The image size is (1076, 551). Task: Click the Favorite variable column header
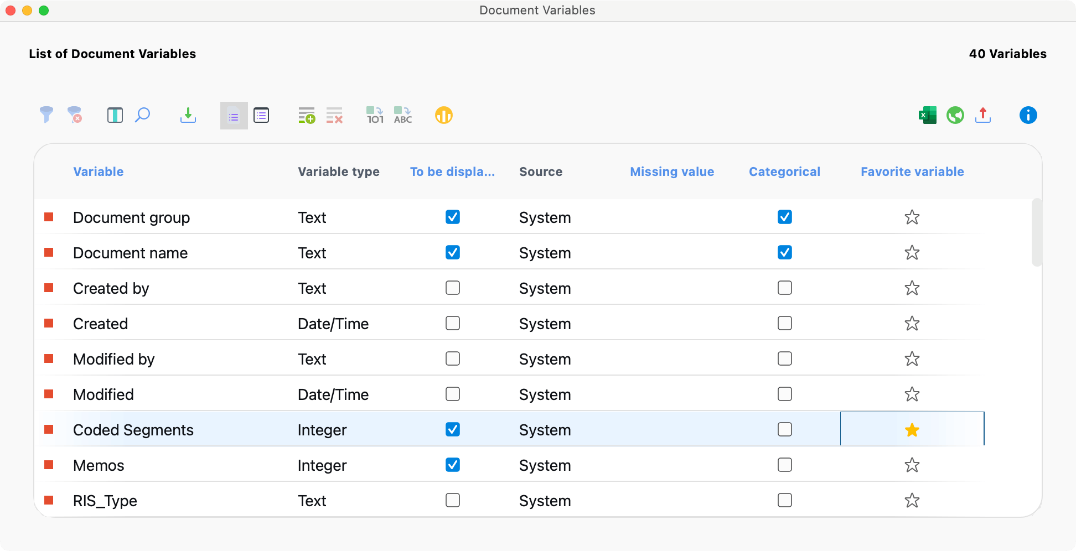912,171
